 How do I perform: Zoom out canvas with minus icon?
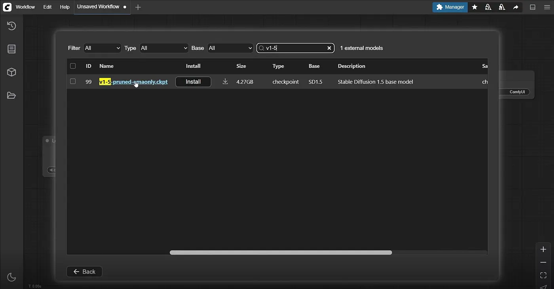point(543,262)
